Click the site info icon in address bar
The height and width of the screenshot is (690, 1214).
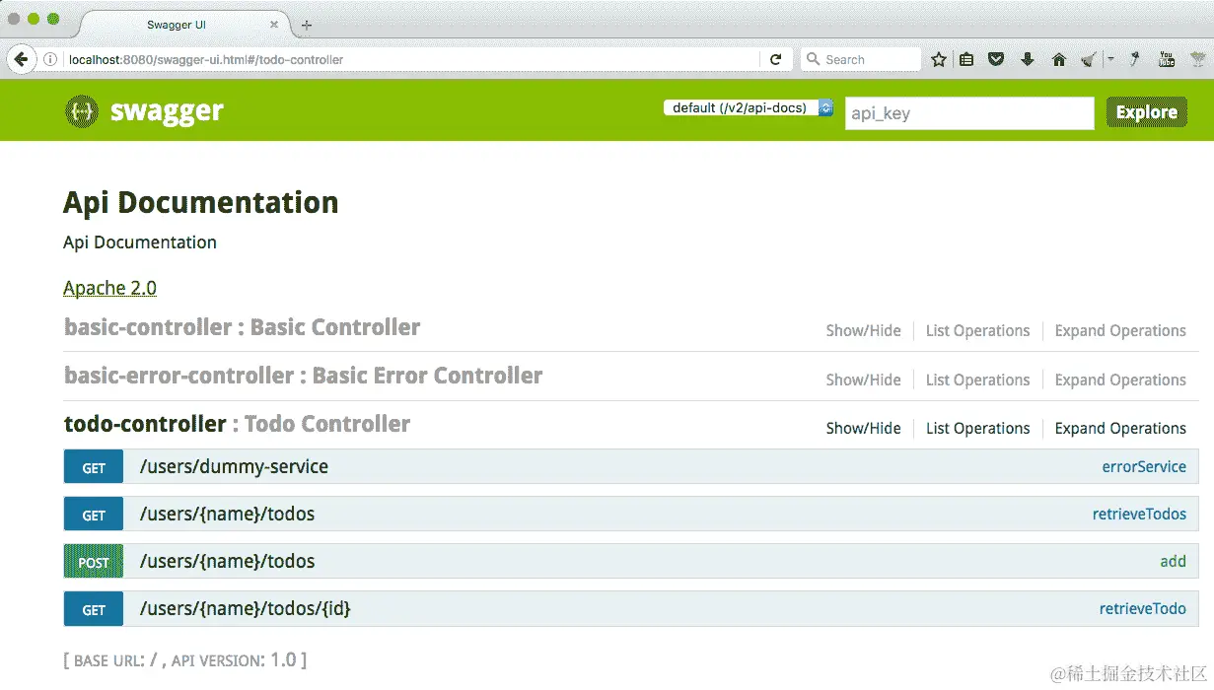(50, 60)
